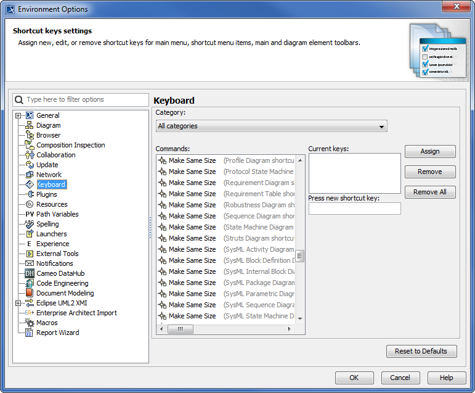Select the Composition Inspection icon
The image size is (475, 393).
pyautogui.click(x=30, y=145)
